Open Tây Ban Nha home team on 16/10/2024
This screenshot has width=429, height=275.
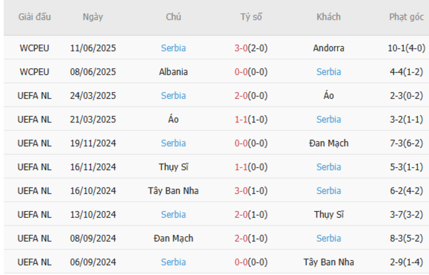(x=173, y=190)
